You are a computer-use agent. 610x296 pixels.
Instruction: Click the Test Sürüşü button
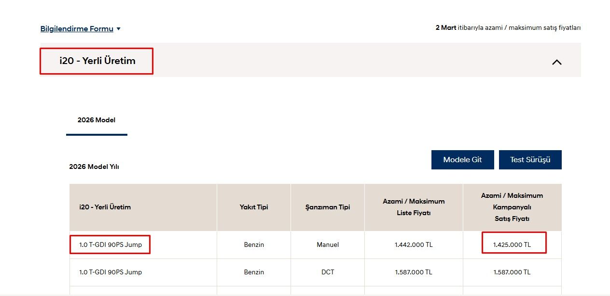coord(530,160)
